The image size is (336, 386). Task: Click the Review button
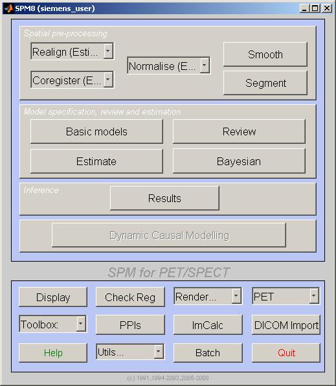coord(239,131)
